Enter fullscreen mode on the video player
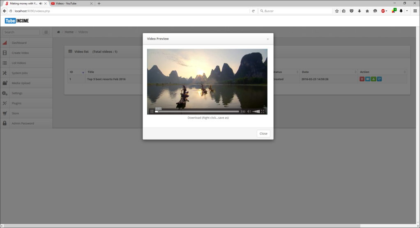Image resolution: width=420 pixels, height=228 pixels. coord(263,111)
